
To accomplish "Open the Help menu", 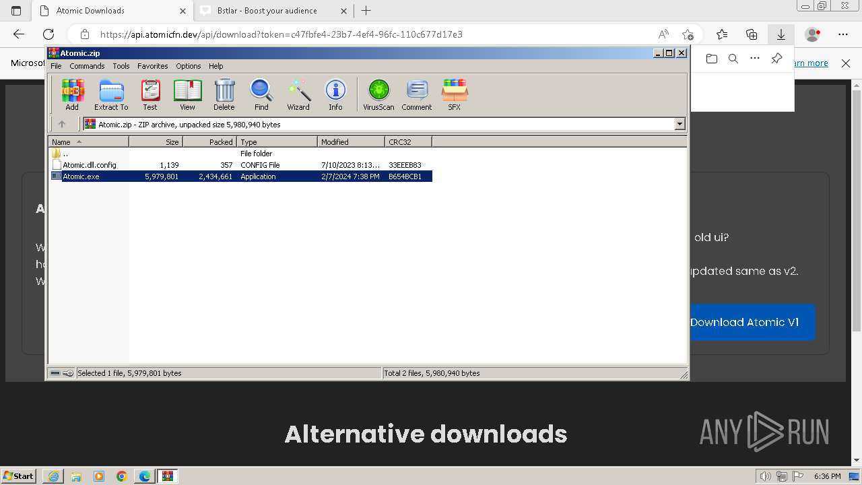I will (215, 66).
